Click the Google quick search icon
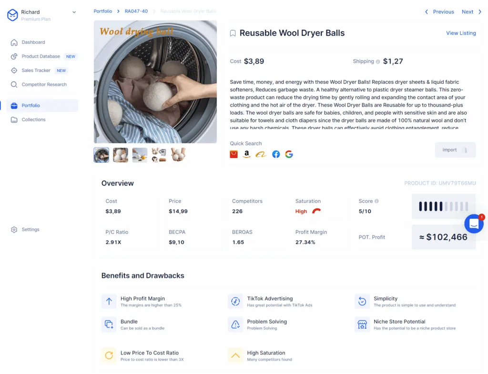 click(x=289, y=154)
